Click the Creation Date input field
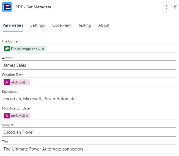The image size is (179, 156). pos(89,82)
